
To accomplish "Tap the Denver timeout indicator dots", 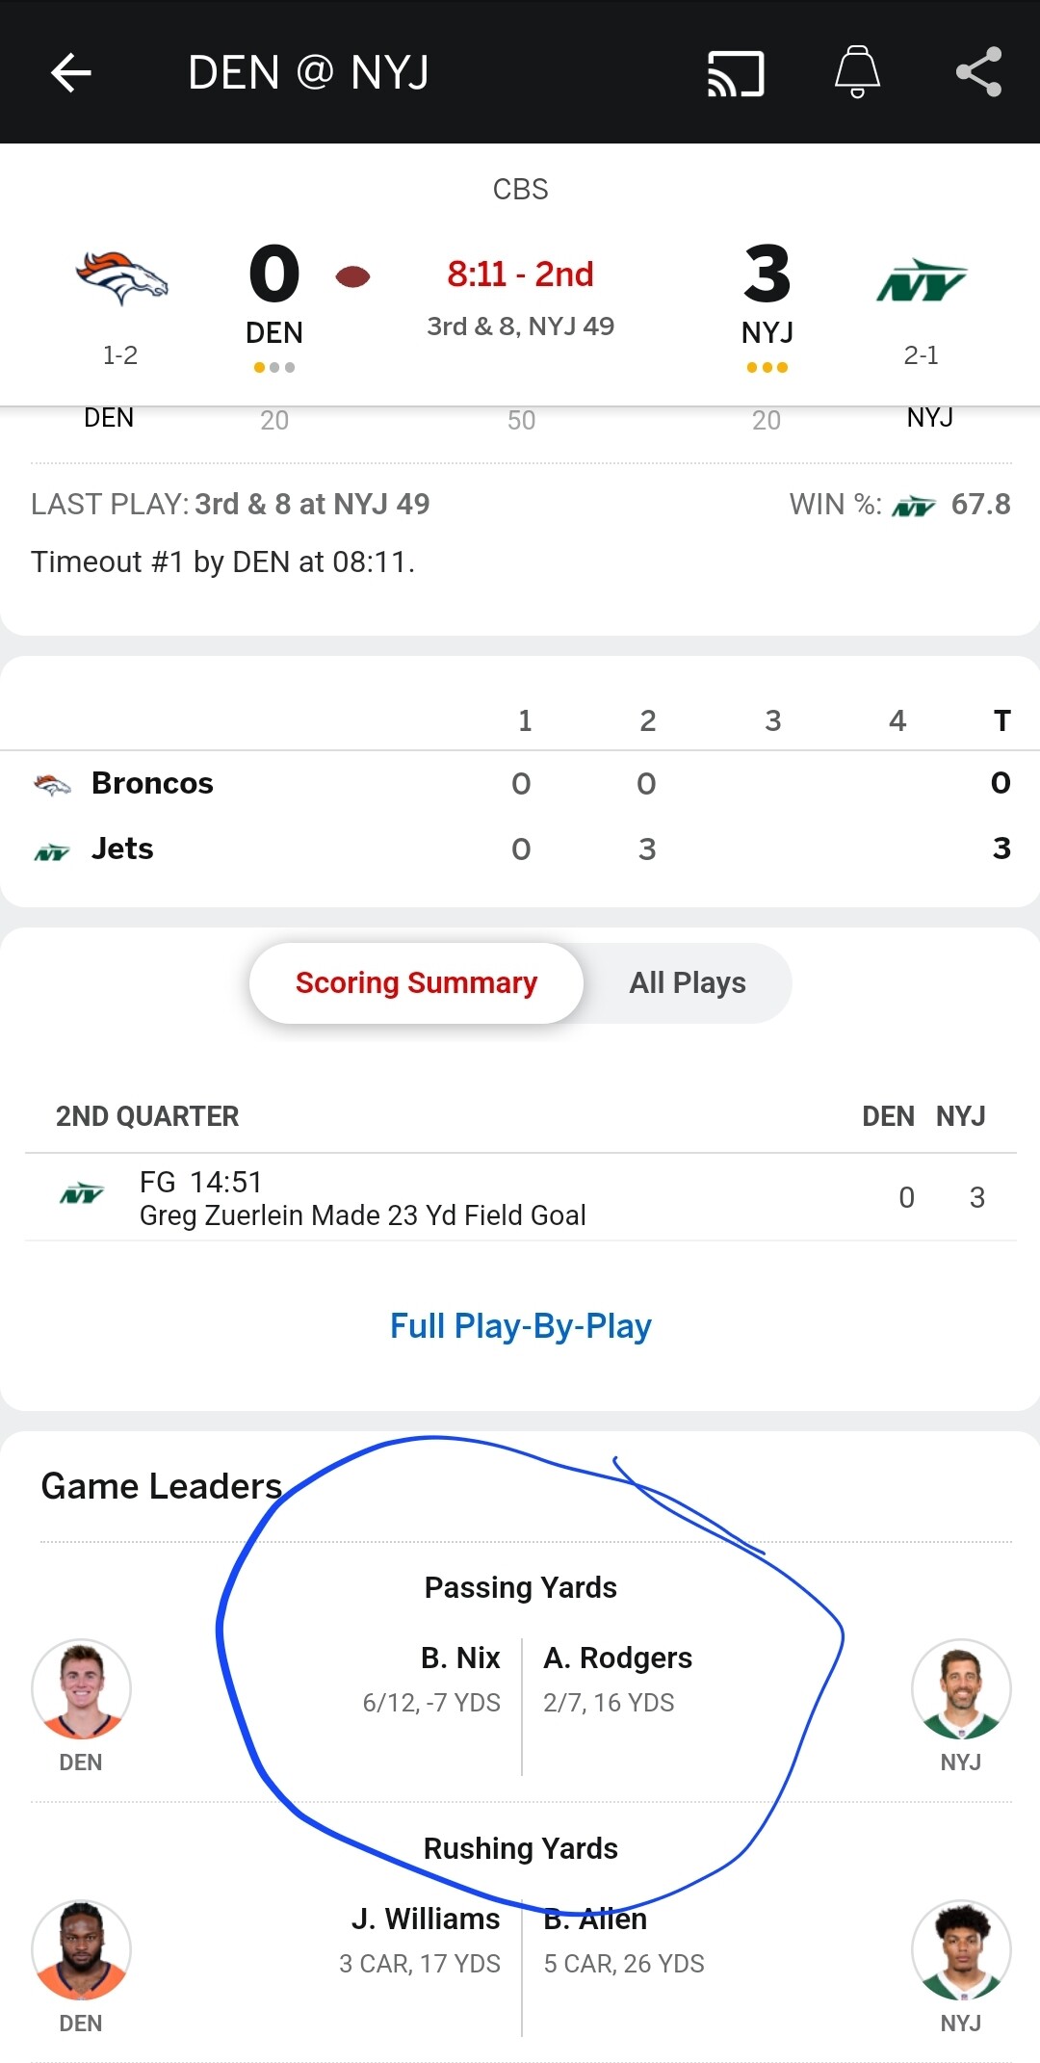I will [274, 367].
